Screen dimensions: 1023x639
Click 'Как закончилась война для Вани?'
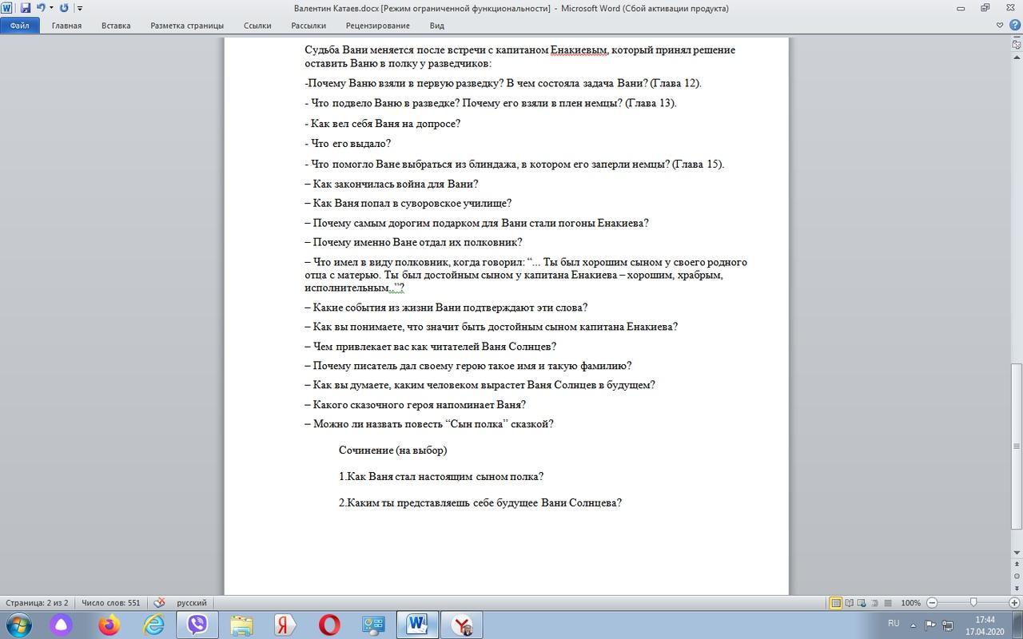[x=396, y=184]
